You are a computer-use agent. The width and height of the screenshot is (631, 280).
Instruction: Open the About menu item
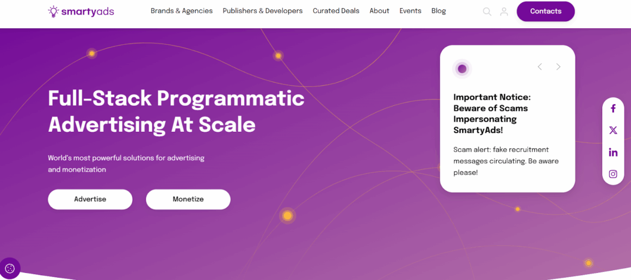(380, 11)
